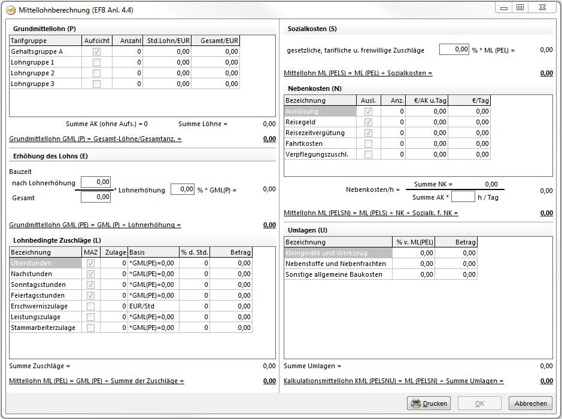The height and width of the screenshot is (419, 562).
Task: Click the Summe AK hours per day field
Action: (463, 197)
